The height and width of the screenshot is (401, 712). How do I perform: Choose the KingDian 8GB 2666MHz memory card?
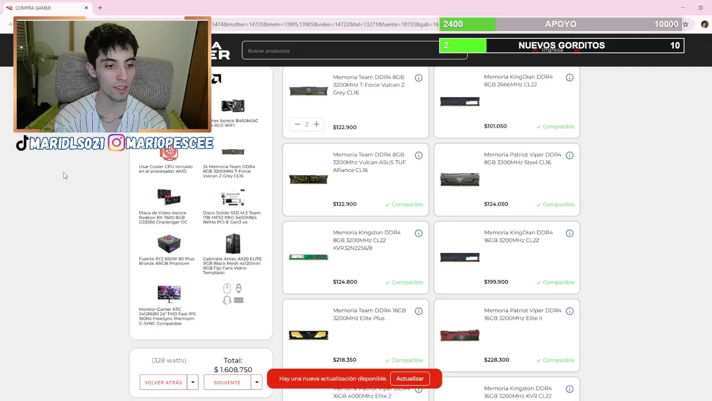(507, 102)
